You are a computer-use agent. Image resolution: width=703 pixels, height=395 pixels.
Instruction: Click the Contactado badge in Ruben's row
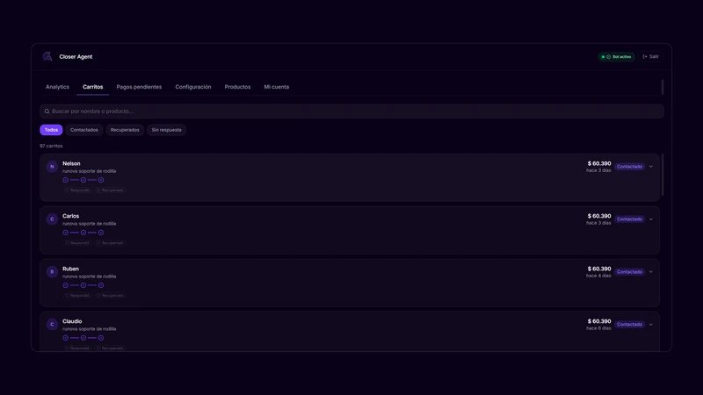click(x=629, y=272)
